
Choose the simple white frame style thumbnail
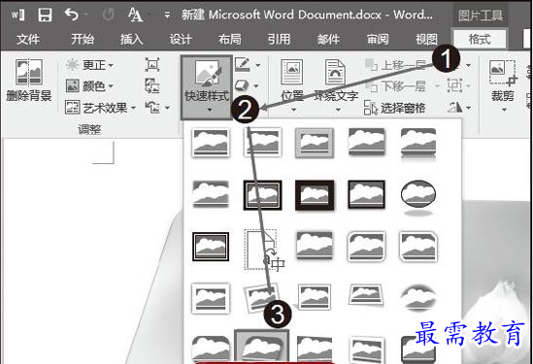[211, 143]
